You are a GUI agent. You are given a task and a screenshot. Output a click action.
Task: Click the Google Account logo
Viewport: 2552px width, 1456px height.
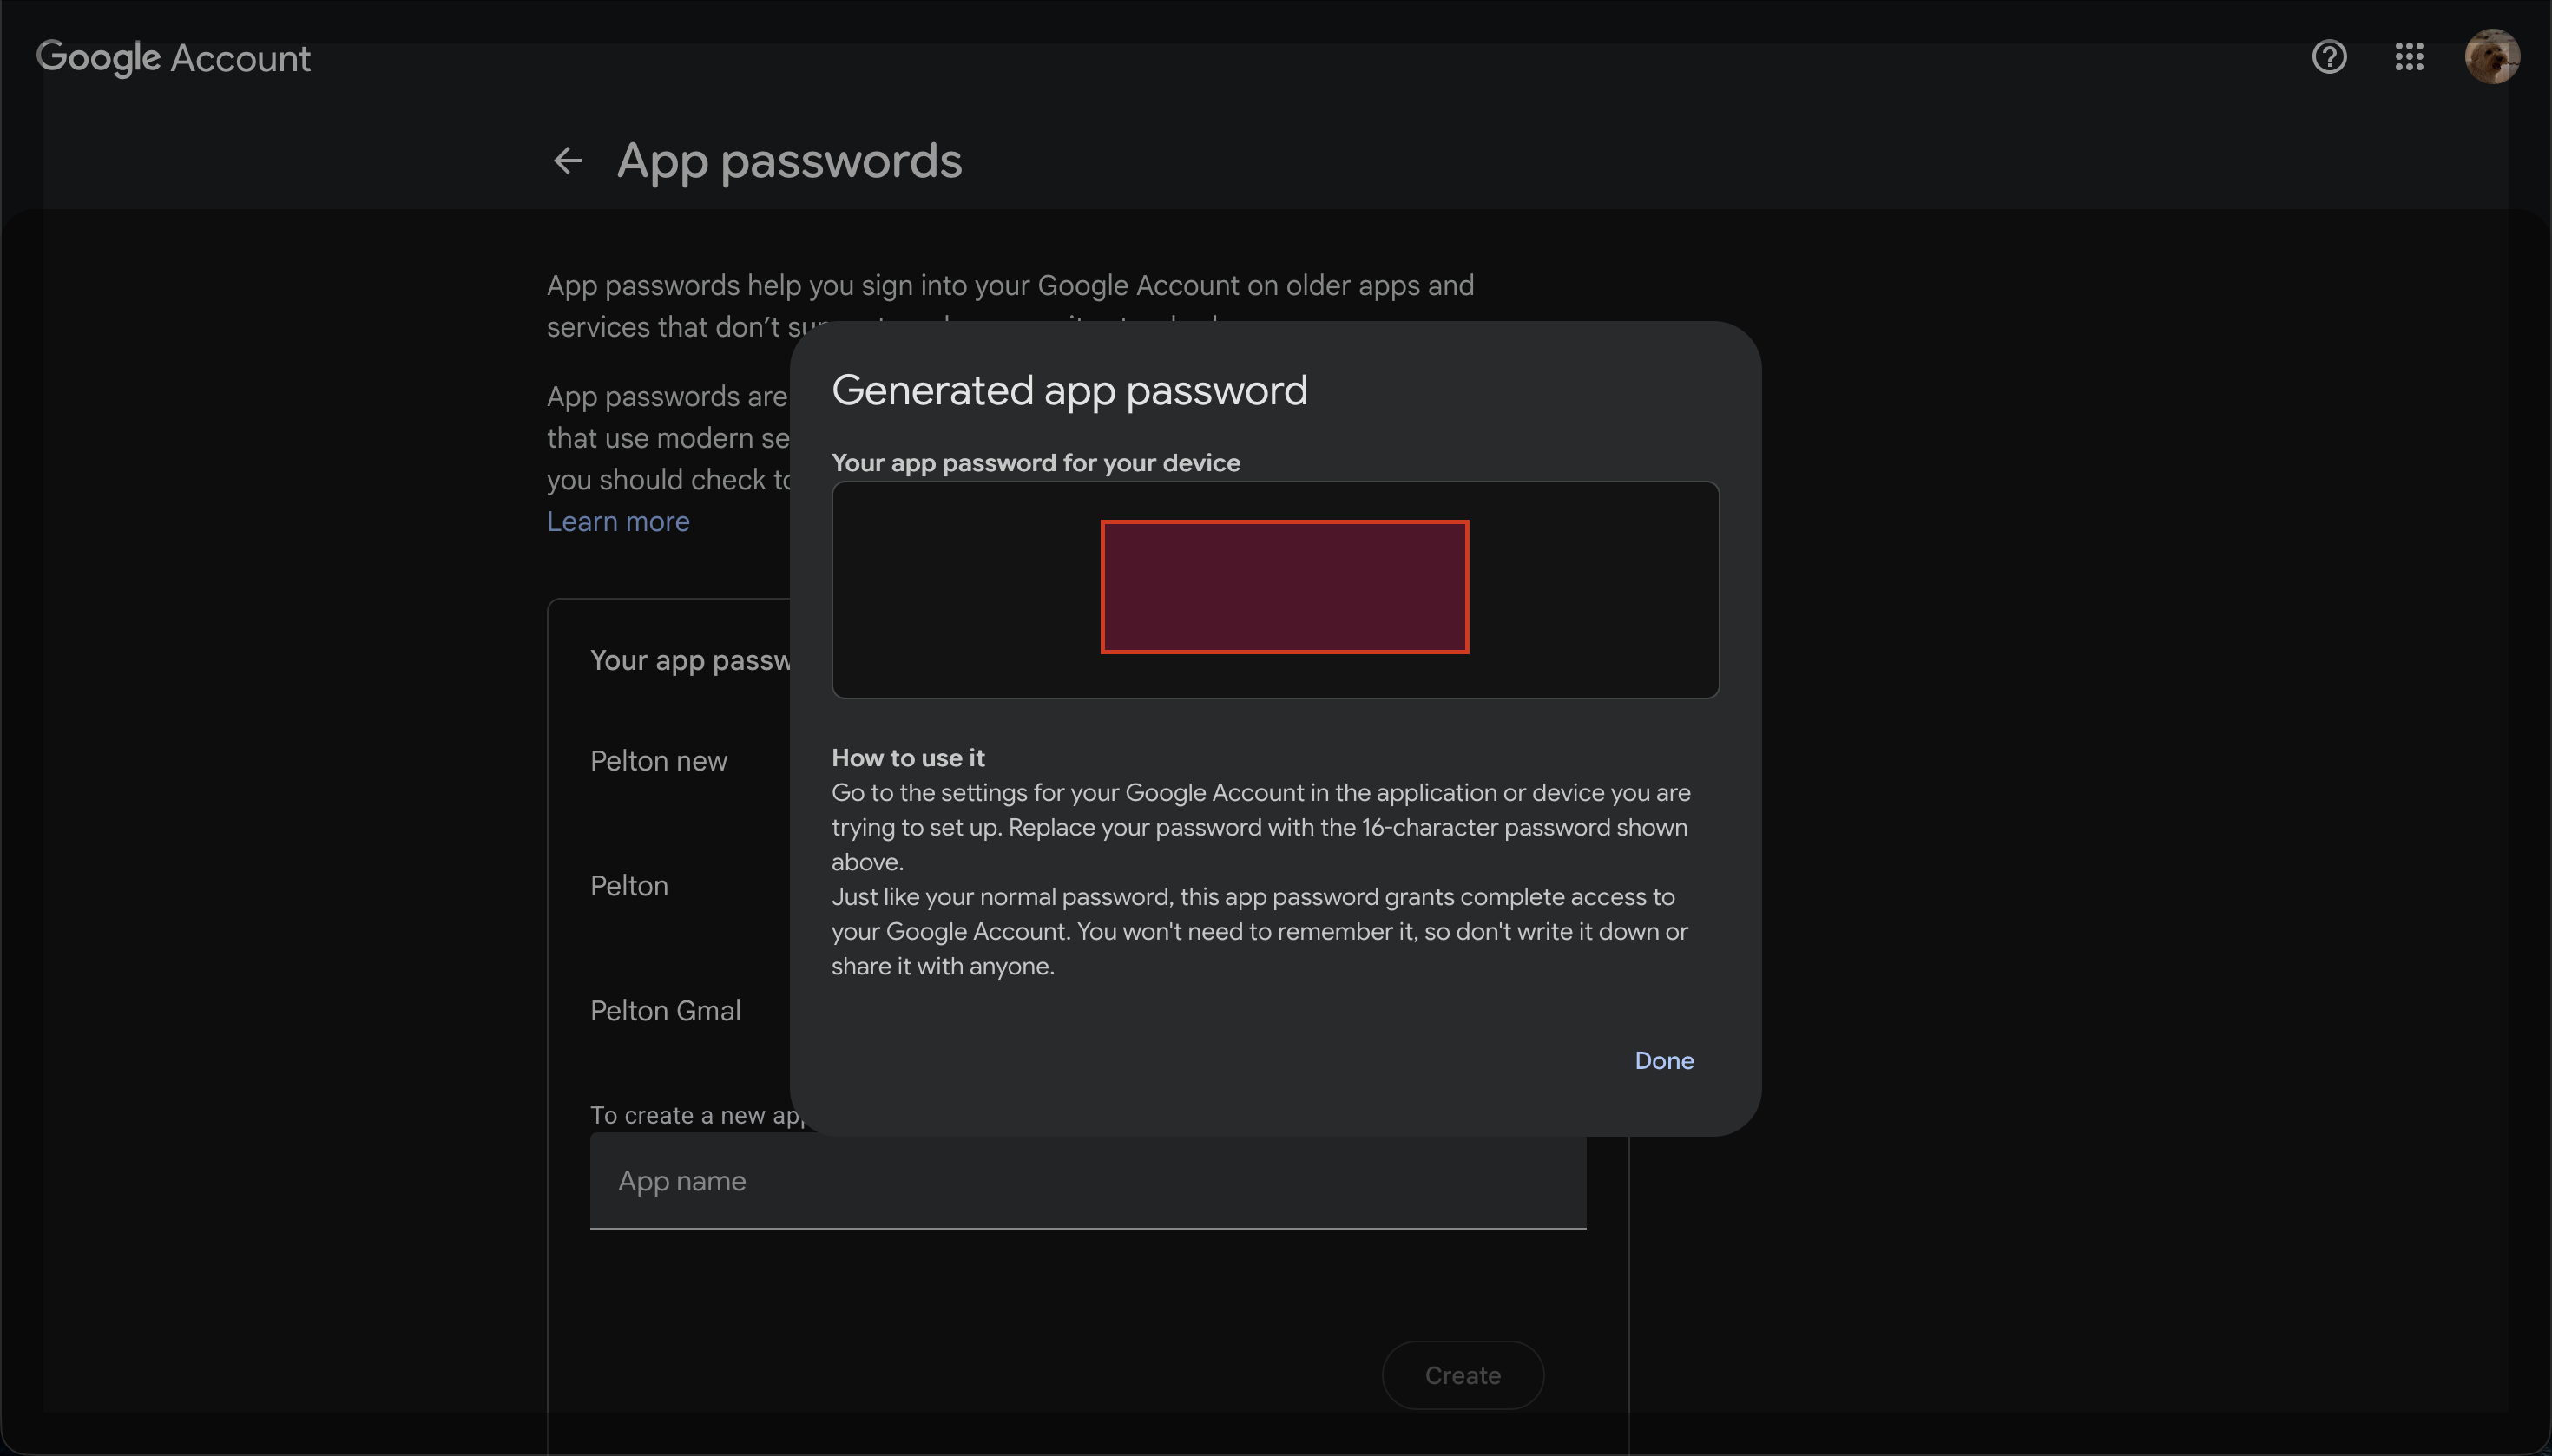173,58
